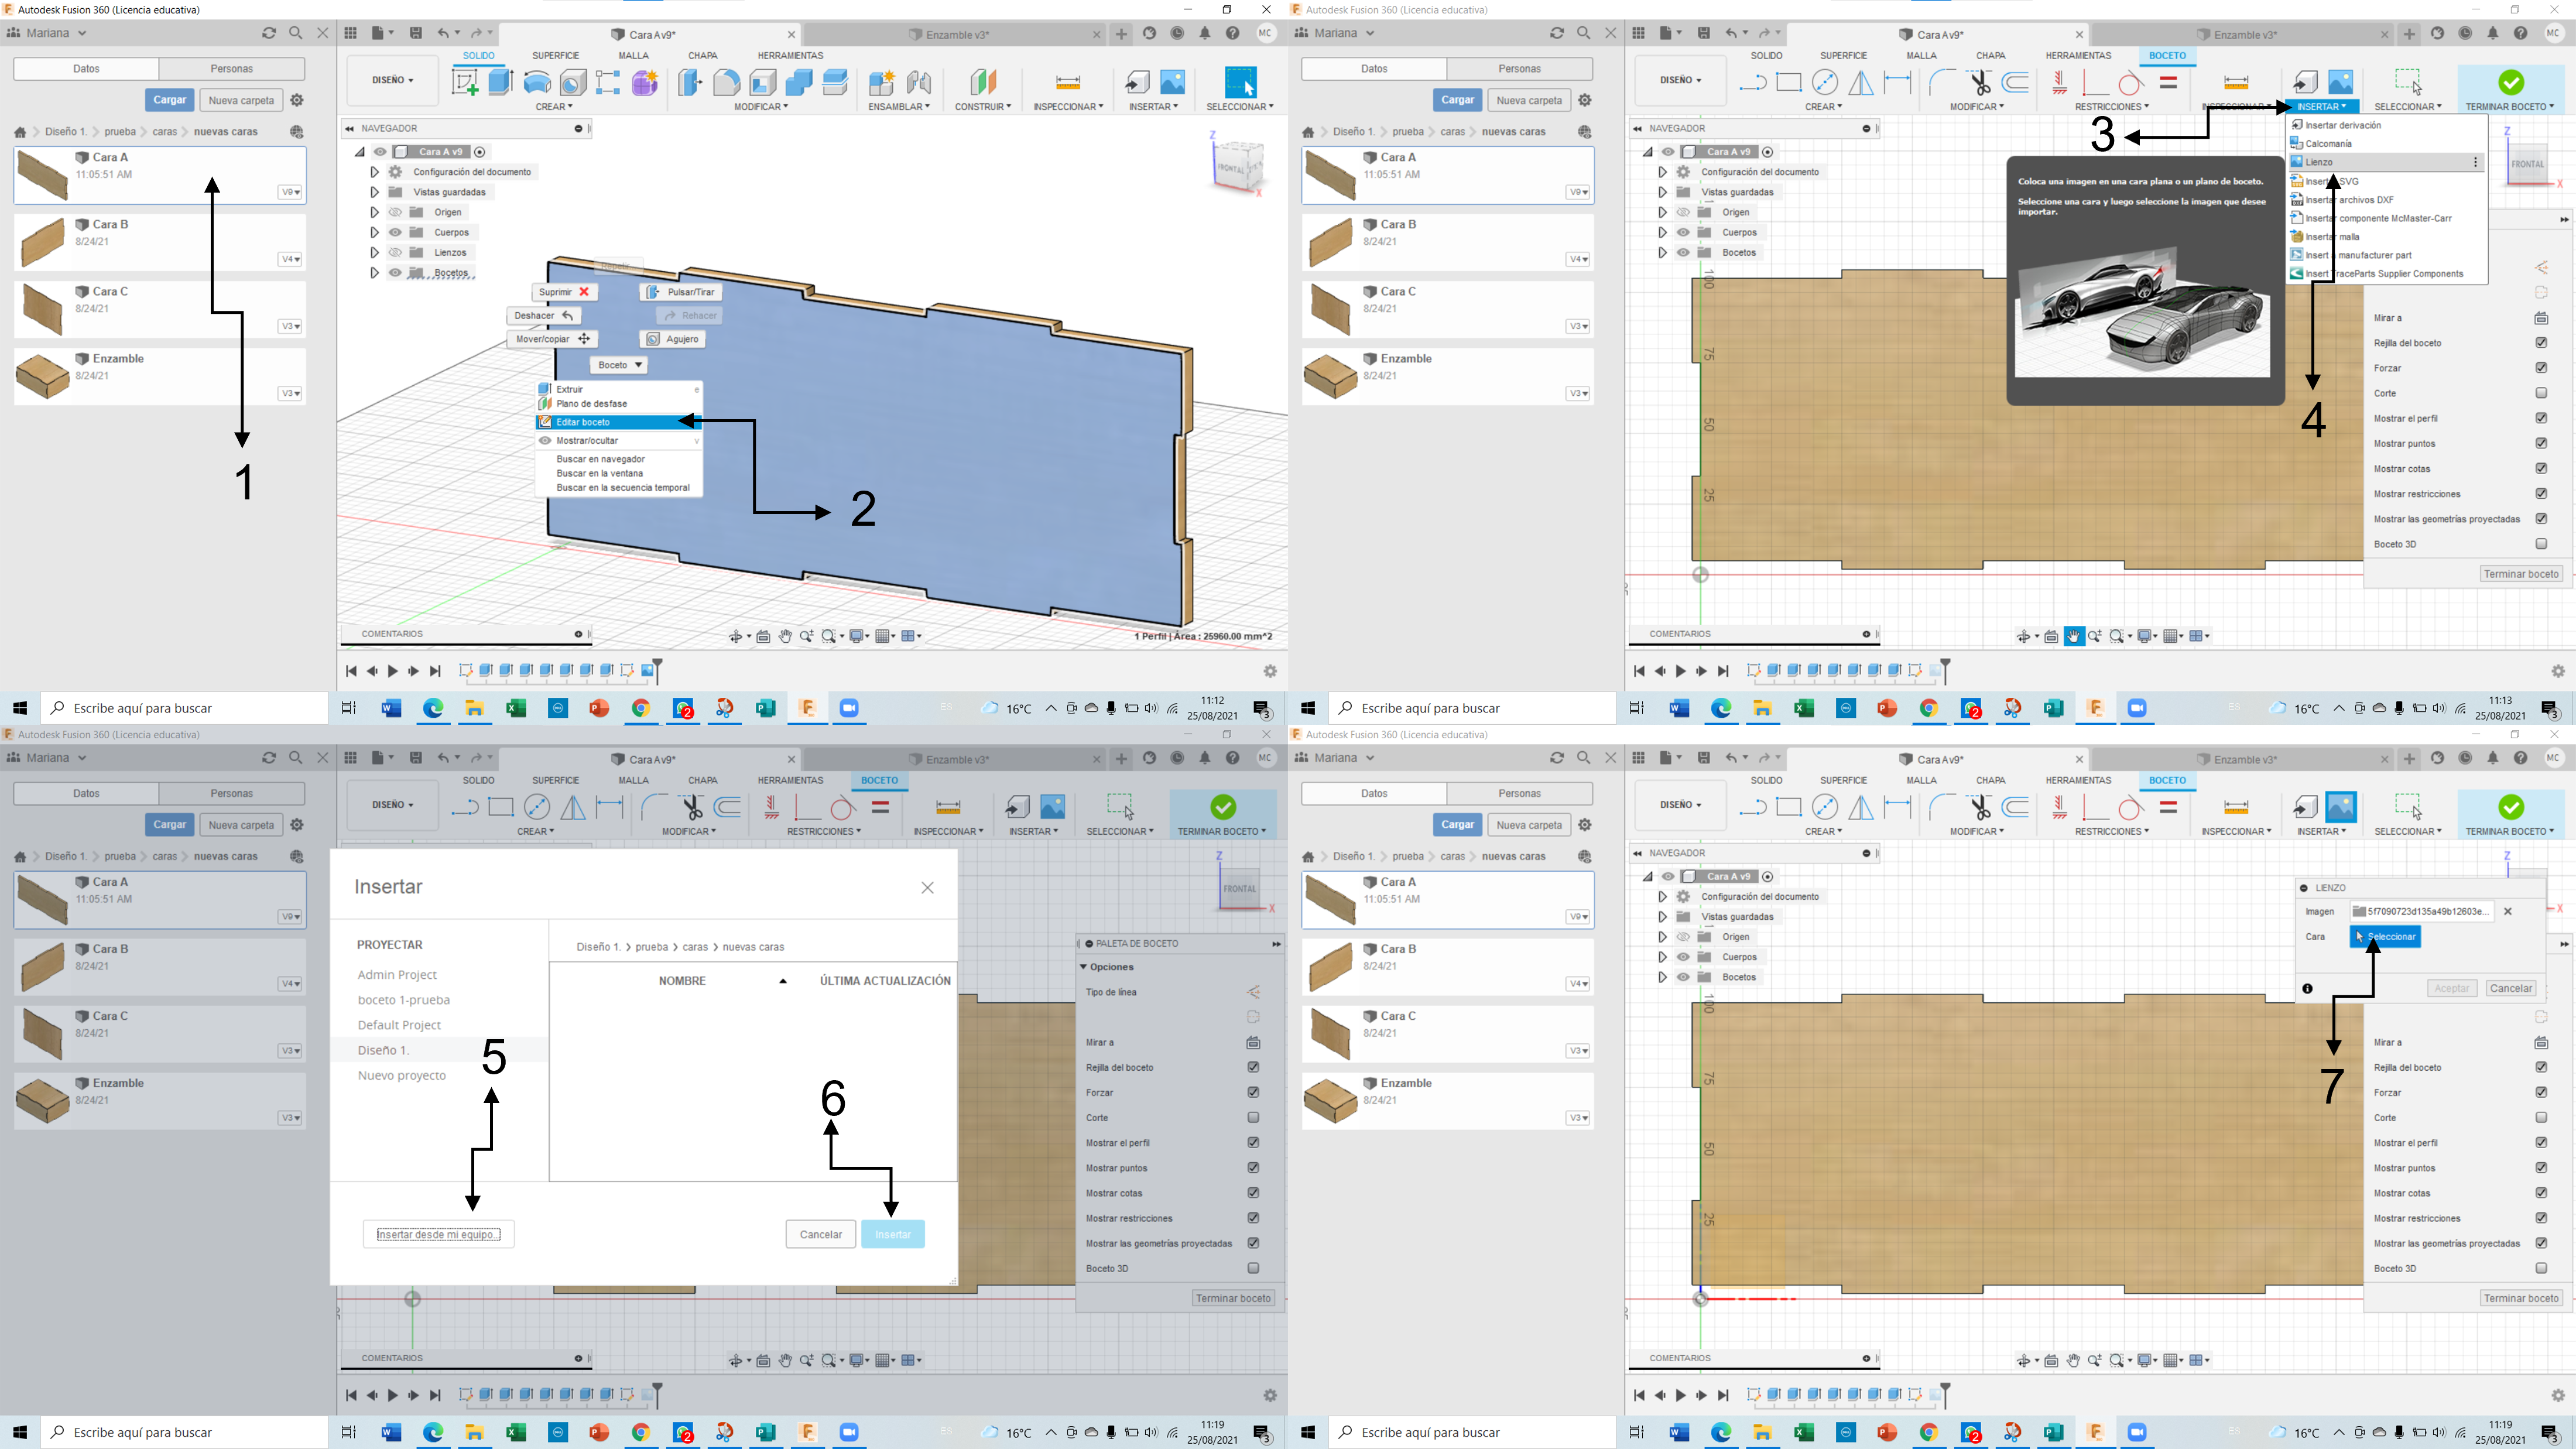This screenshot has width=2576, height=1449.
Task: Open the Boceto dropdown in the marking menu
Action: point(619,365)
